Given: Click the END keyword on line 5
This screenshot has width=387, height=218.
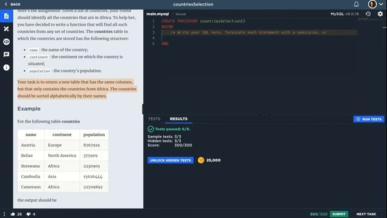Looking at the screenshot, I should coord(165,44).
